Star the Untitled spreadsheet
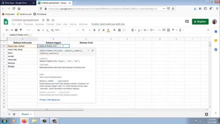The height and width of the screenshot is (124, 220). point(43,20)
